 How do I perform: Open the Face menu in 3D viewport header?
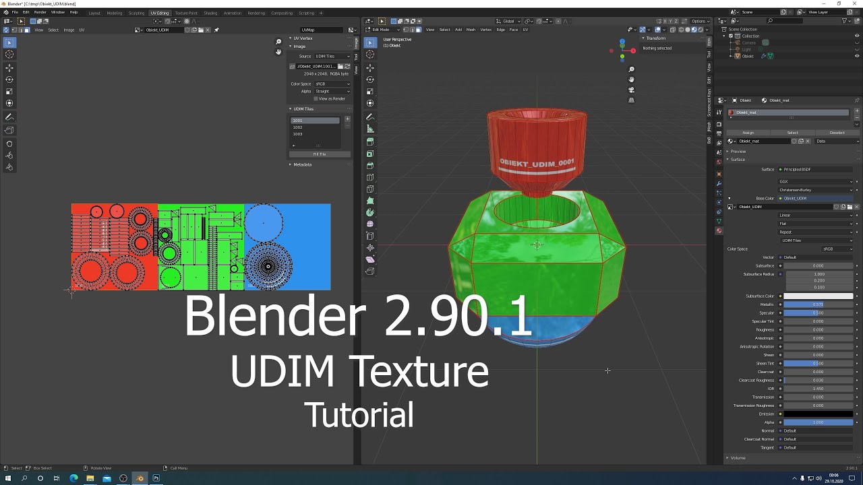514,30
